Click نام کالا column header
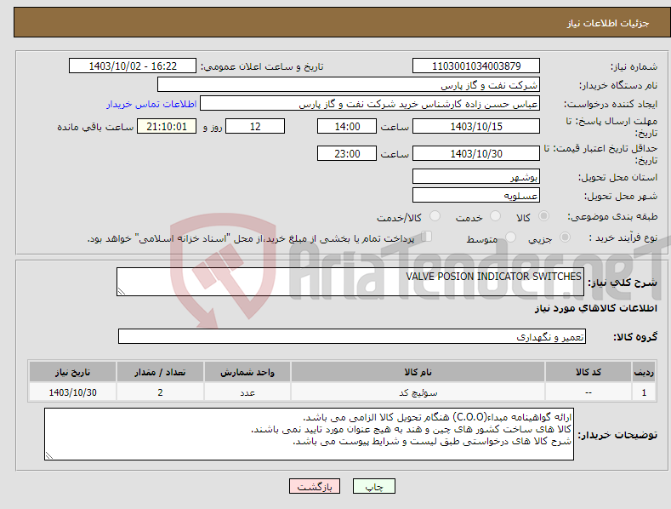 click(418, 372)
